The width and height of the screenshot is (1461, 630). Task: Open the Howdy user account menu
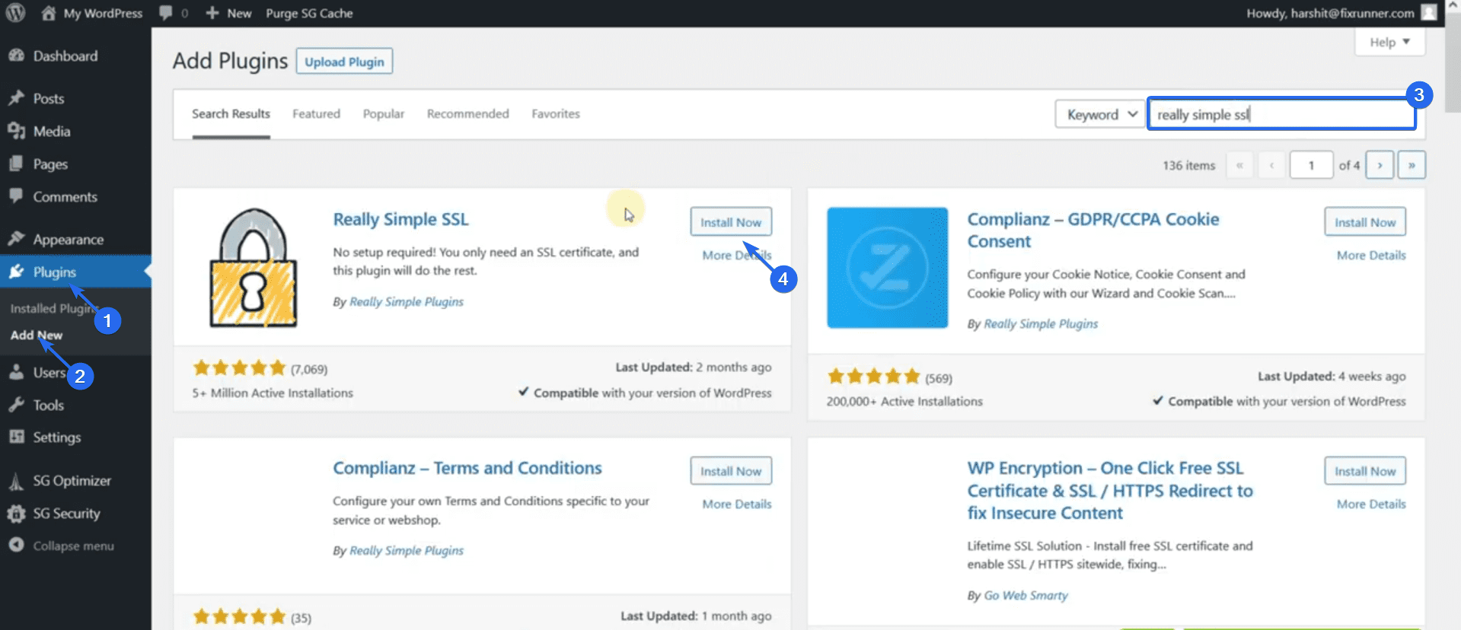[x=1330, y=13]
